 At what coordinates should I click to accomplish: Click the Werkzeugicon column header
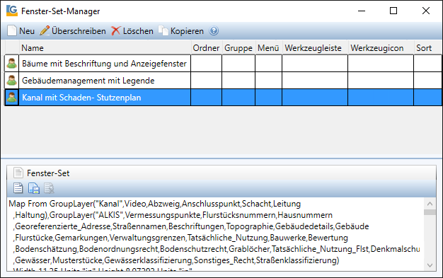tap(381, 47)
